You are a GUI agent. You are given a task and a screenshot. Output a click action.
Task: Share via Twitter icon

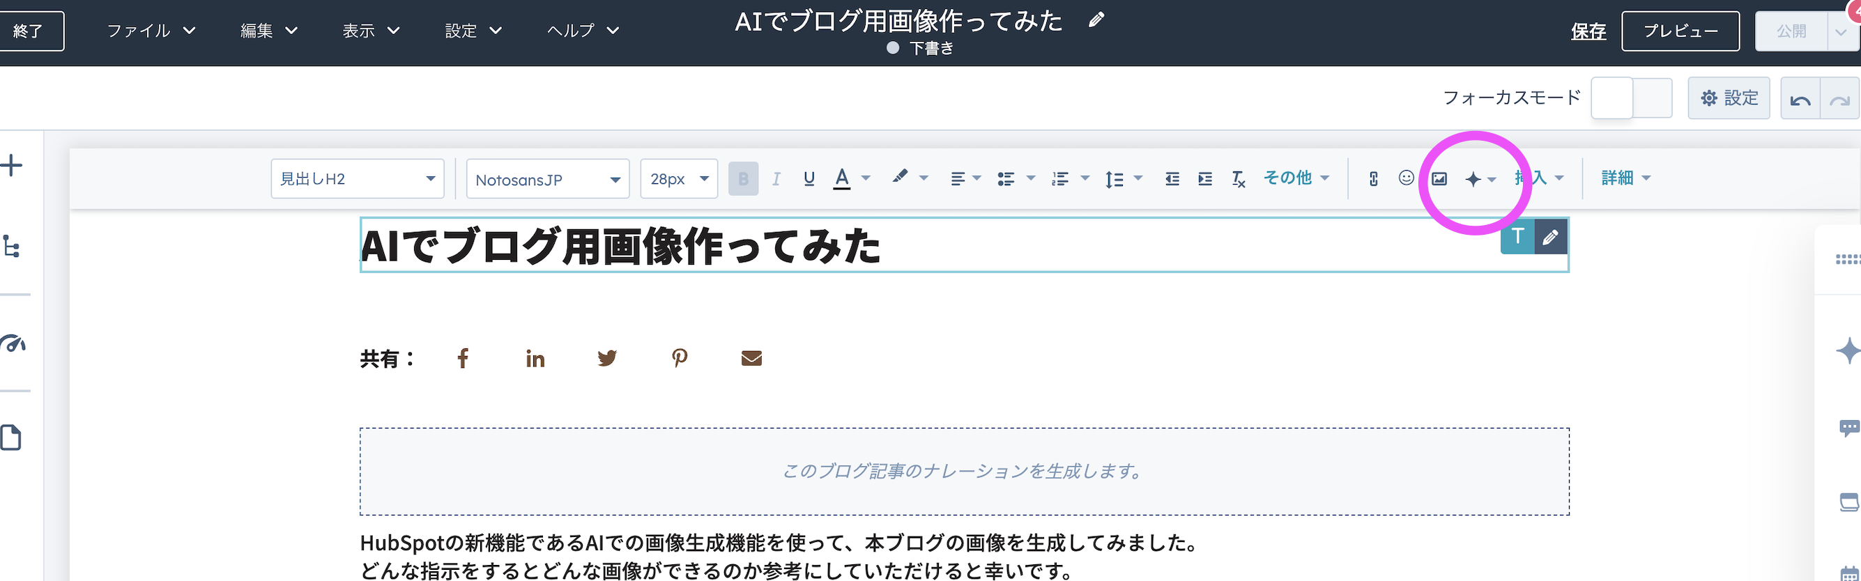coord(608,358)
